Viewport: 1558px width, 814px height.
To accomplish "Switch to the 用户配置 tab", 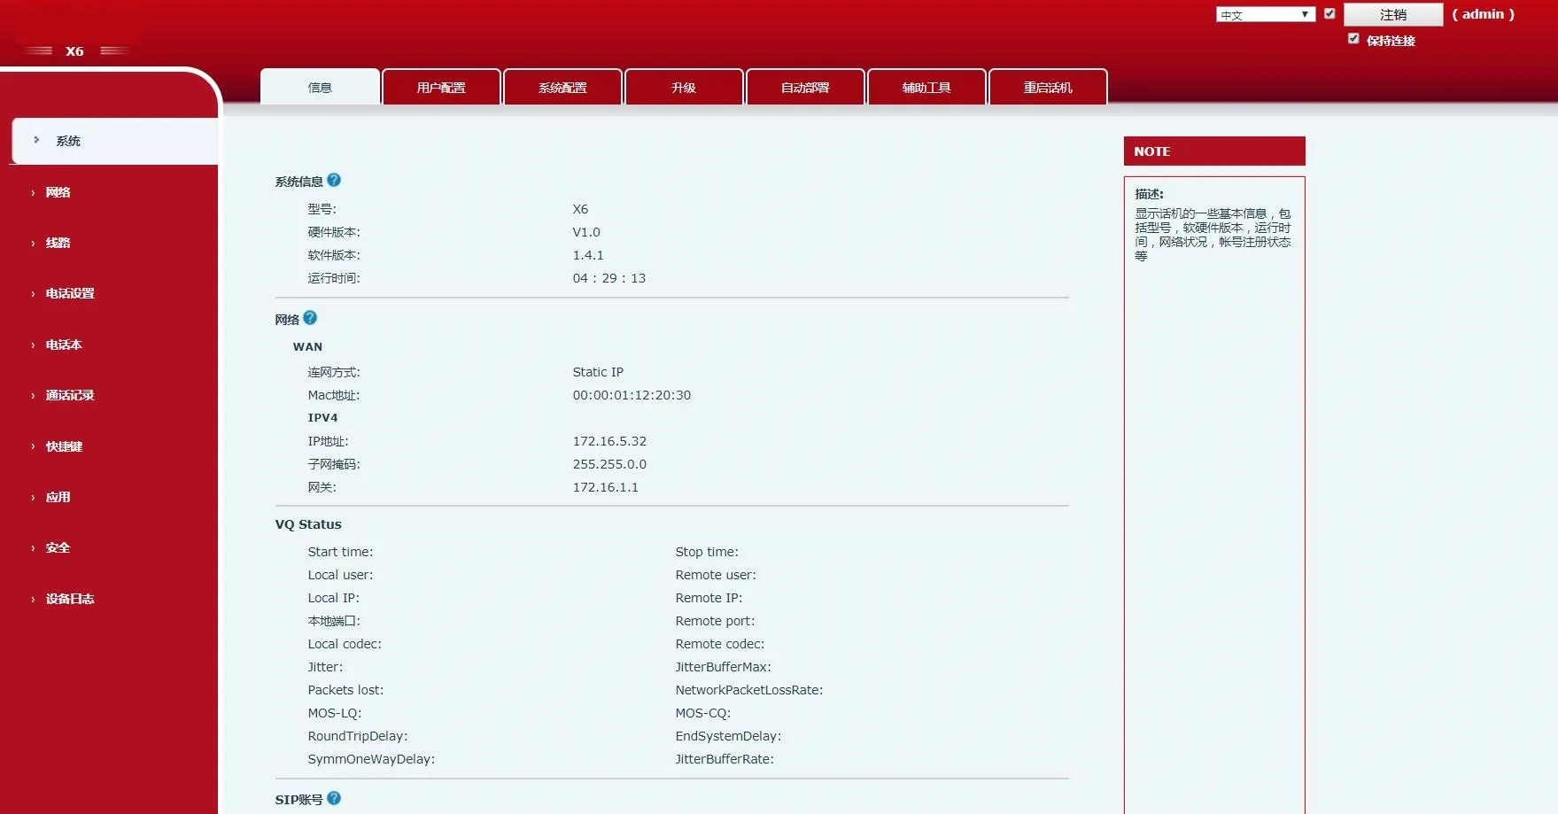I will (x=441, y=86).
